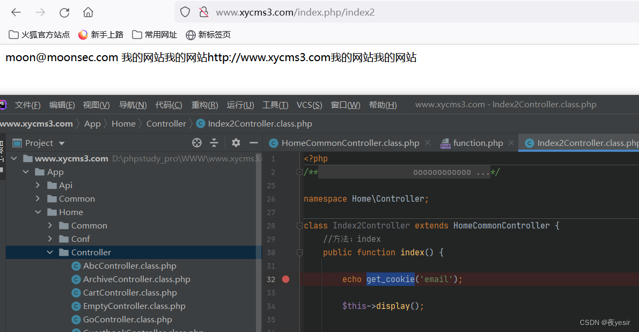
Task: Click www.xycms3.com in breadcrumb path
Action: pos(36,124)
